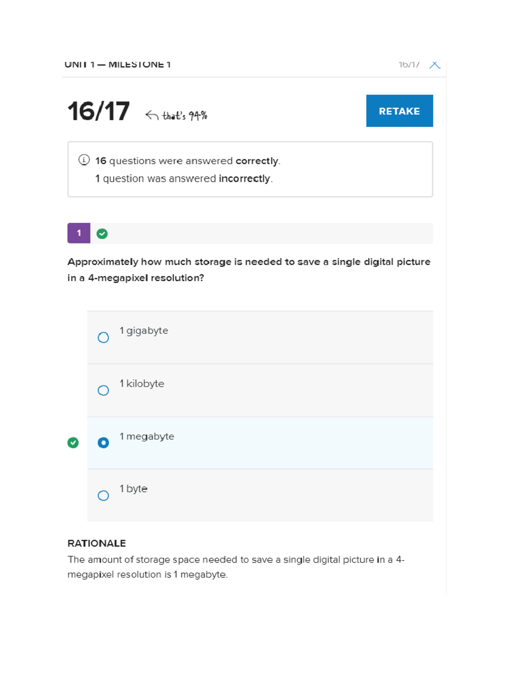Click the Unit 1 — Milestone 1 title
The width and height of the screenshot is (526, 681).
117,65
